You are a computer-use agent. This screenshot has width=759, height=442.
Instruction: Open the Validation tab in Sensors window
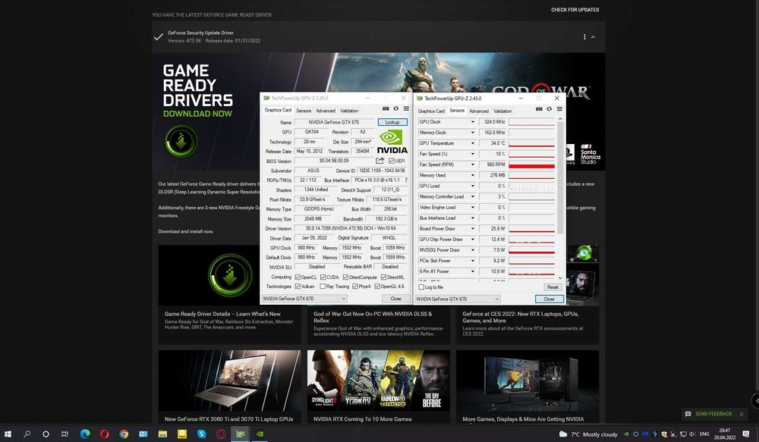(502, 111)
